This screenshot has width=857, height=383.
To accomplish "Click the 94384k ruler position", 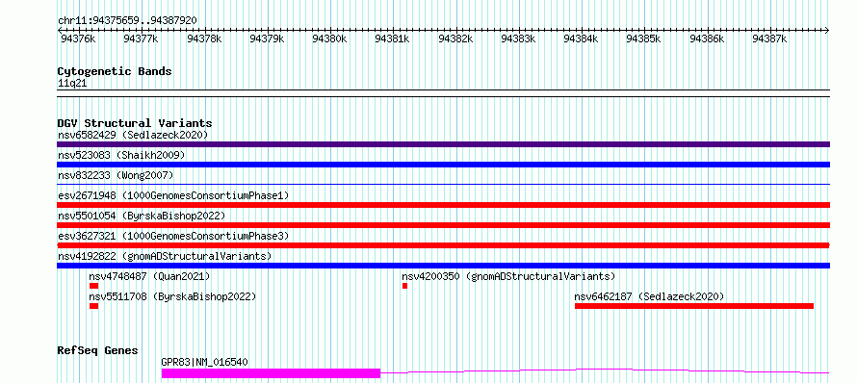I will click(x=581, y=38).
